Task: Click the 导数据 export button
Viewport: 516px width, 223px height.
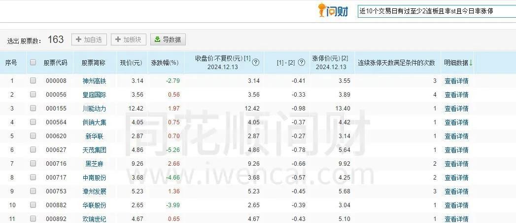Action: point(168,39)
